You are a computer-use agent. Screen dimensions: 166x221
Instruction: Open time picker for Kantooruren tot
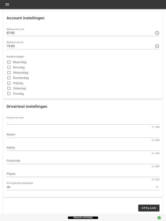coord(157,46)
